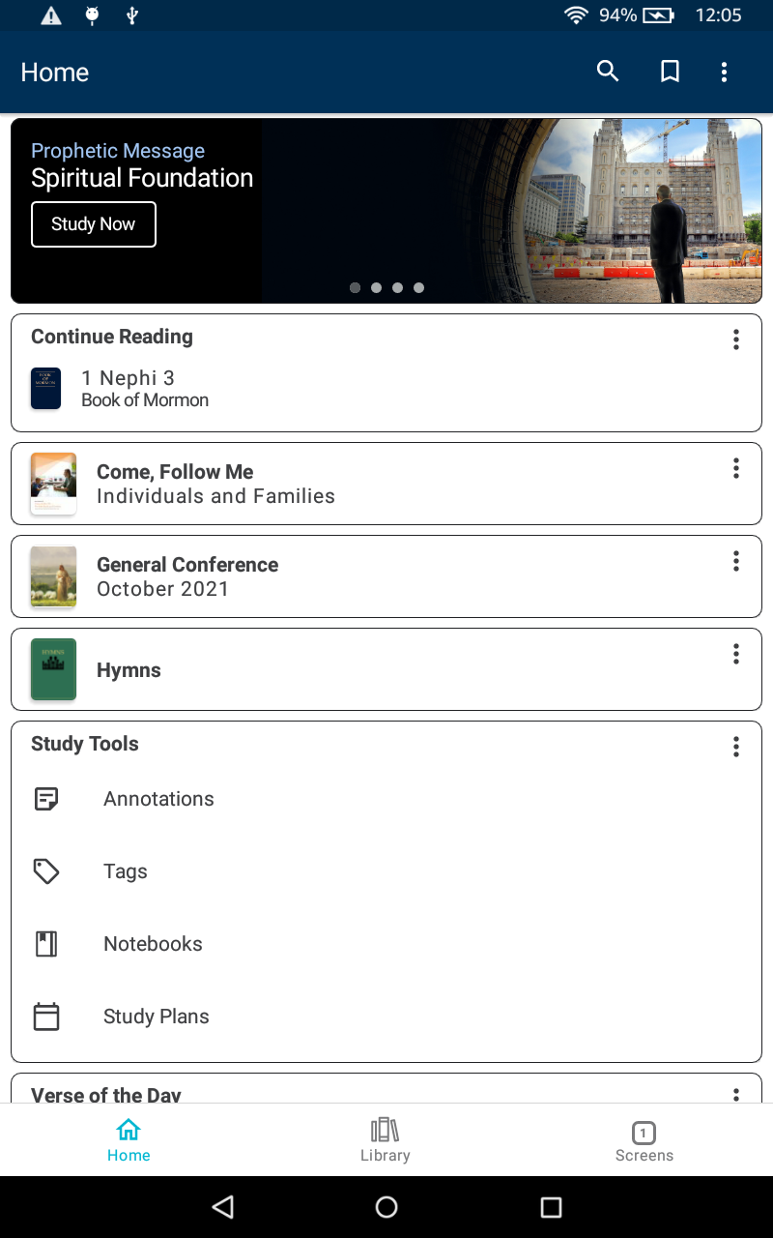The height and width of the screenshot is (1238, 773).
Task: Open the Screens icon showing one screen
Action: [x=644, y=1139]
